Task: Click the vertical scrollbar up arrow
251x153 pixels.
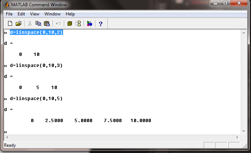Action: pyautogui.click(x=244, y=33)
